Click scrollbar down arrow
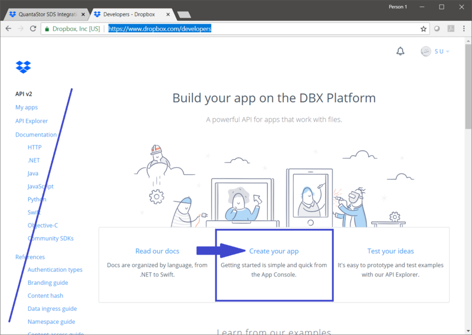 pos(468,331)
